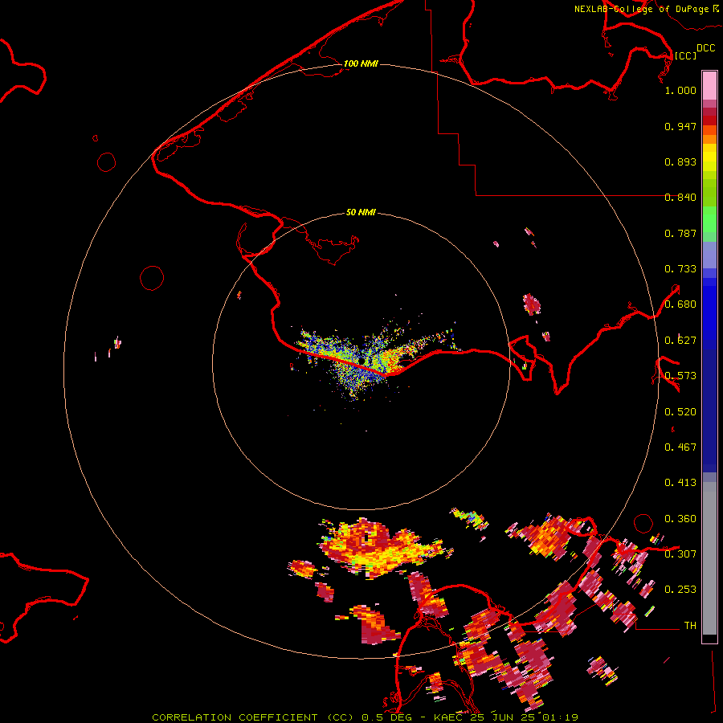Click the 50 NMI range ring label

361,212
